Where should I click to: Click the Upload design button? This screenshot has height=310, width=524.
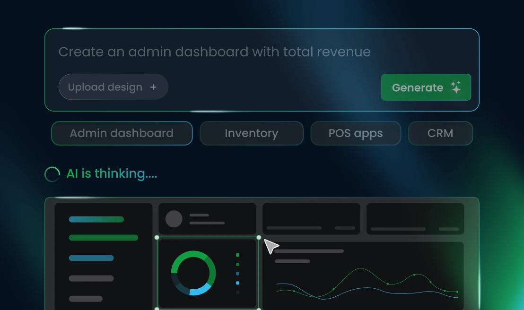tap(114, 87)
